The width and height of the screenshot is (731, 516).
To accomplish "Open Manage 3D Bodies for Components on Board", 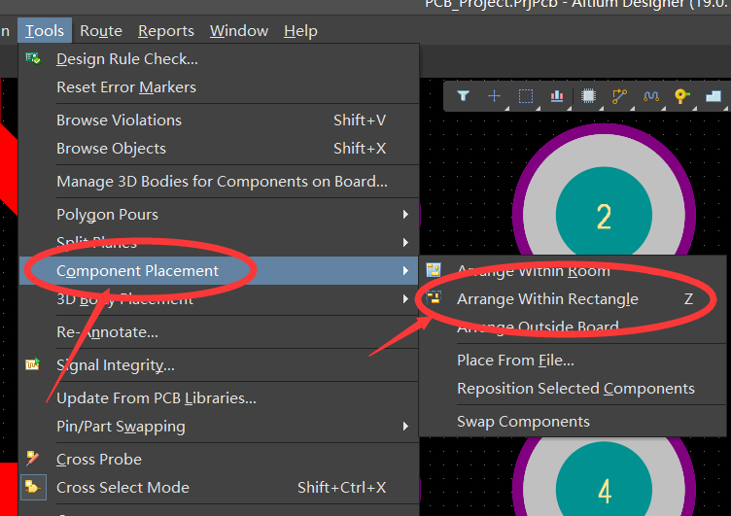I will tap(219, 182).
